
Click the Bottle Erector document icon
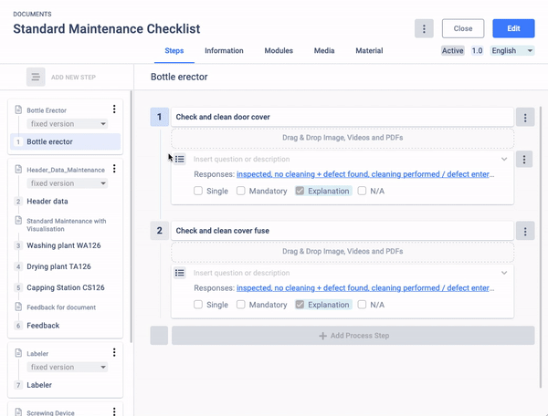(18, 109)
